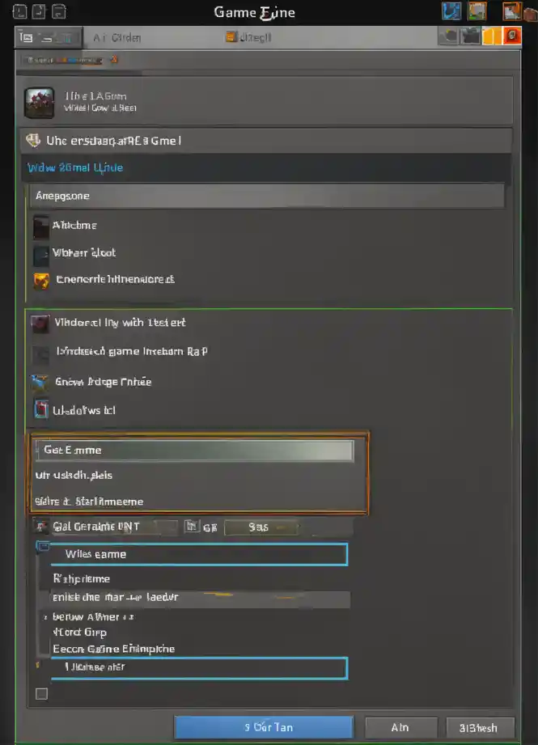Expand the 'Anepgsone' section header
The height and width of the screenshot is (745, 538).
click(269, 196)
